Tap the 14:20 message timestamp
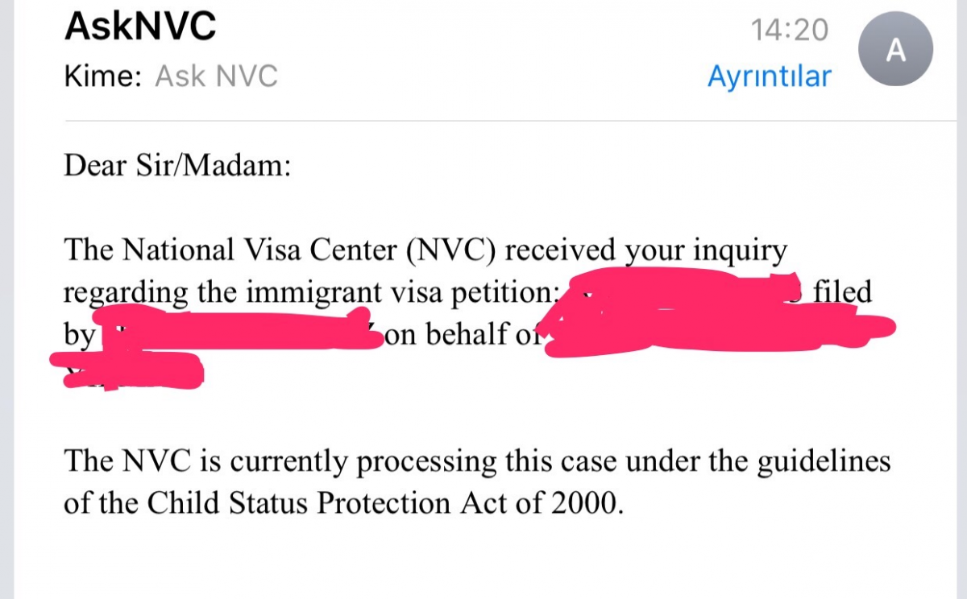The width and height of the screenshot is (967, 599). [789, 30]
